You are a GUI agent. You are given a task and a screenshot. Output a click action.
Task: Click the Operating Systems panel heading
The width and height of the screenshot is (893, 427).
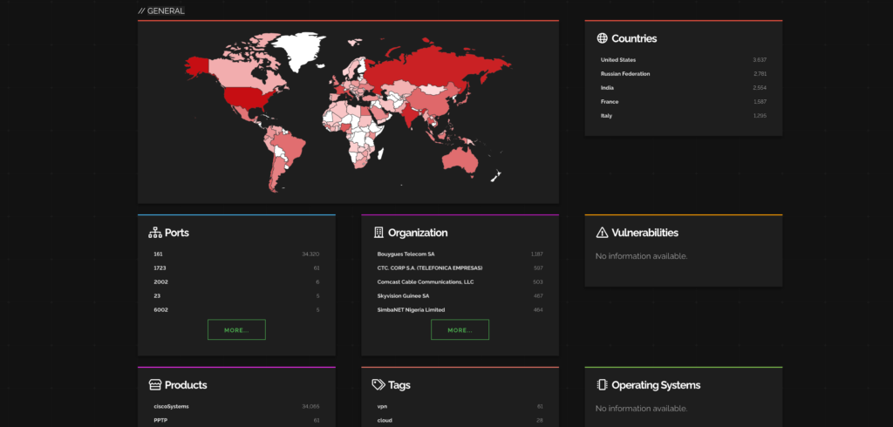point(656,385)
